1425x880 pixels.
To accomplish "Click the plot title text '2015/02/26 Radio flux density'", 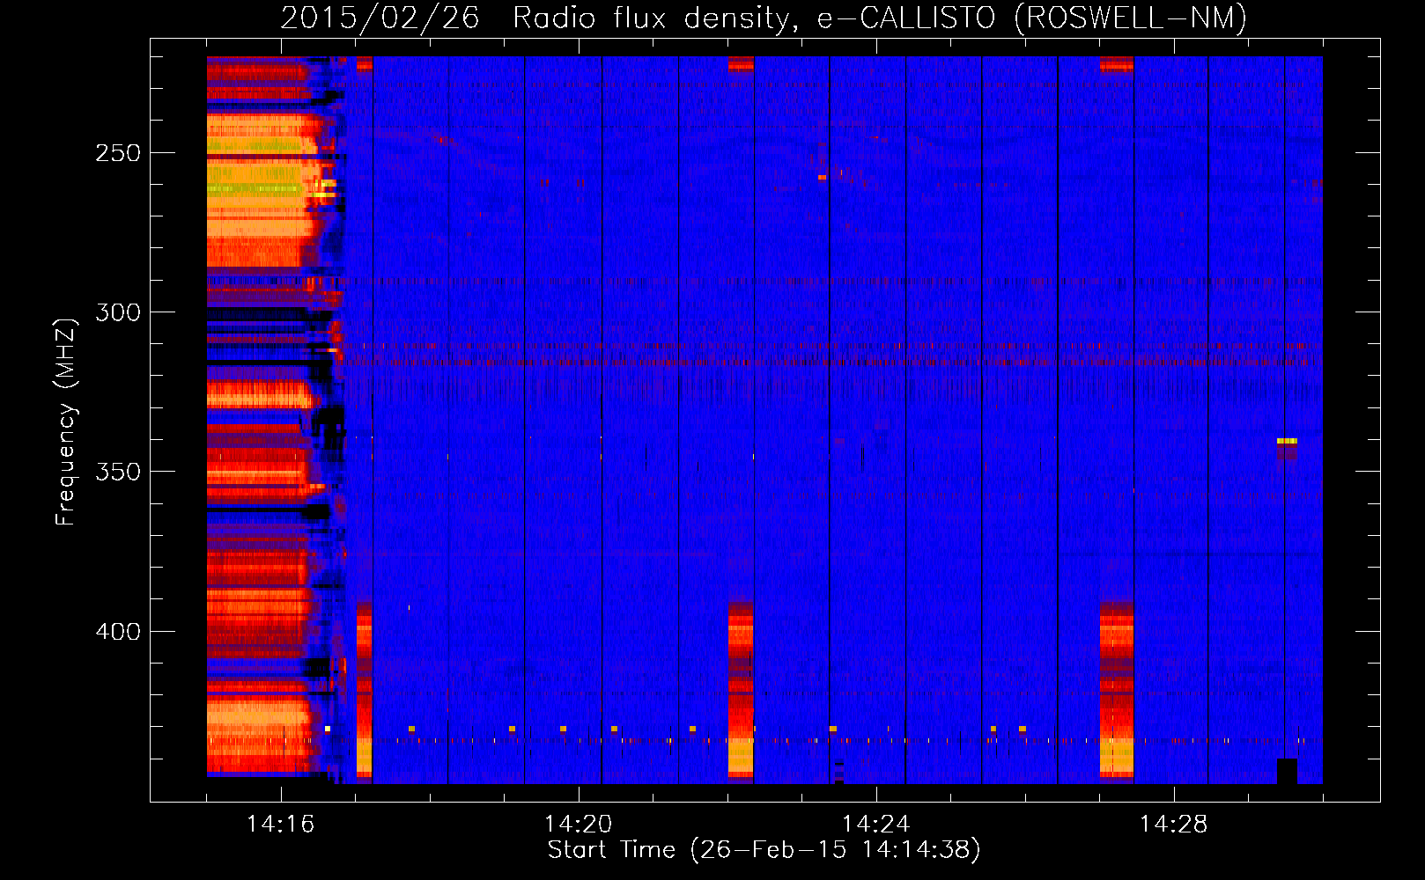I will click(x=535, y=18).
